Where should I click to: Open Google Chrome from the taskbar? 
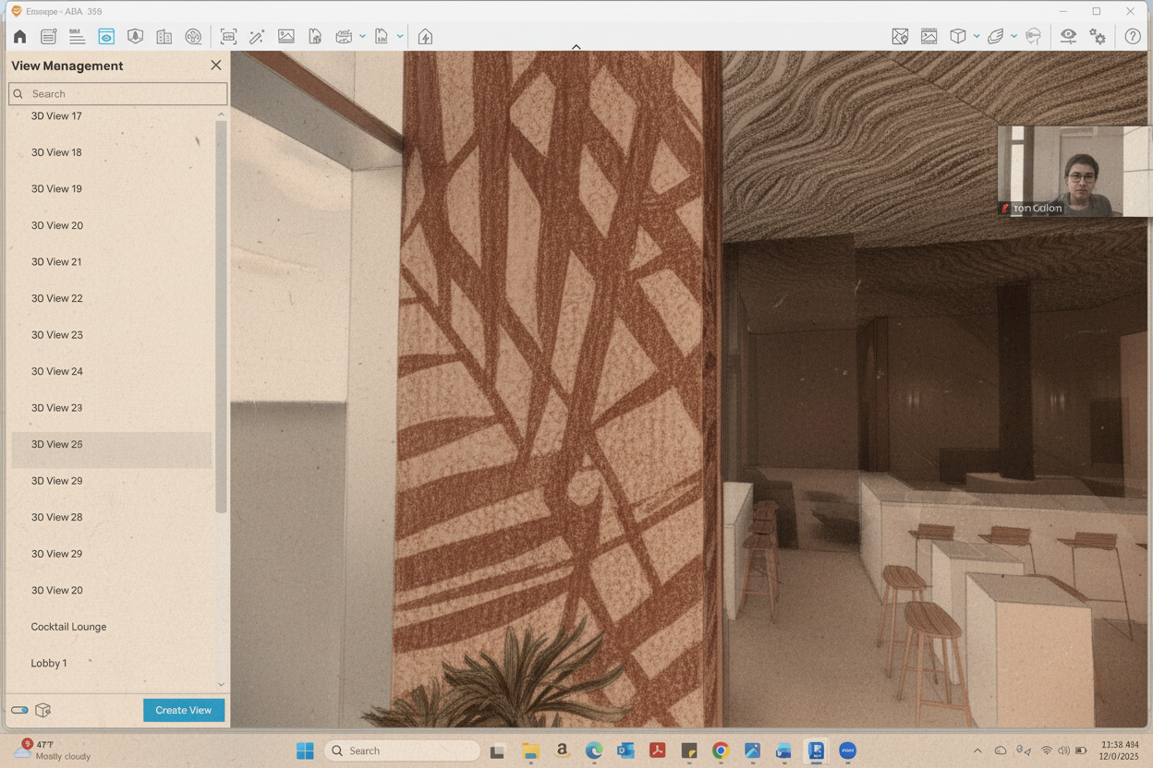click(721, 751)
